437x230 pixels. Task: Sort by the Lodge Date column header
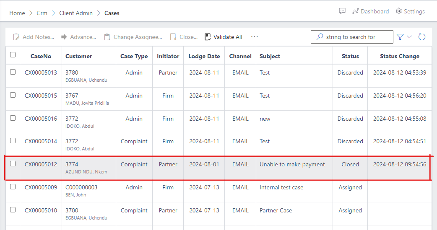[x=204, y=56]
